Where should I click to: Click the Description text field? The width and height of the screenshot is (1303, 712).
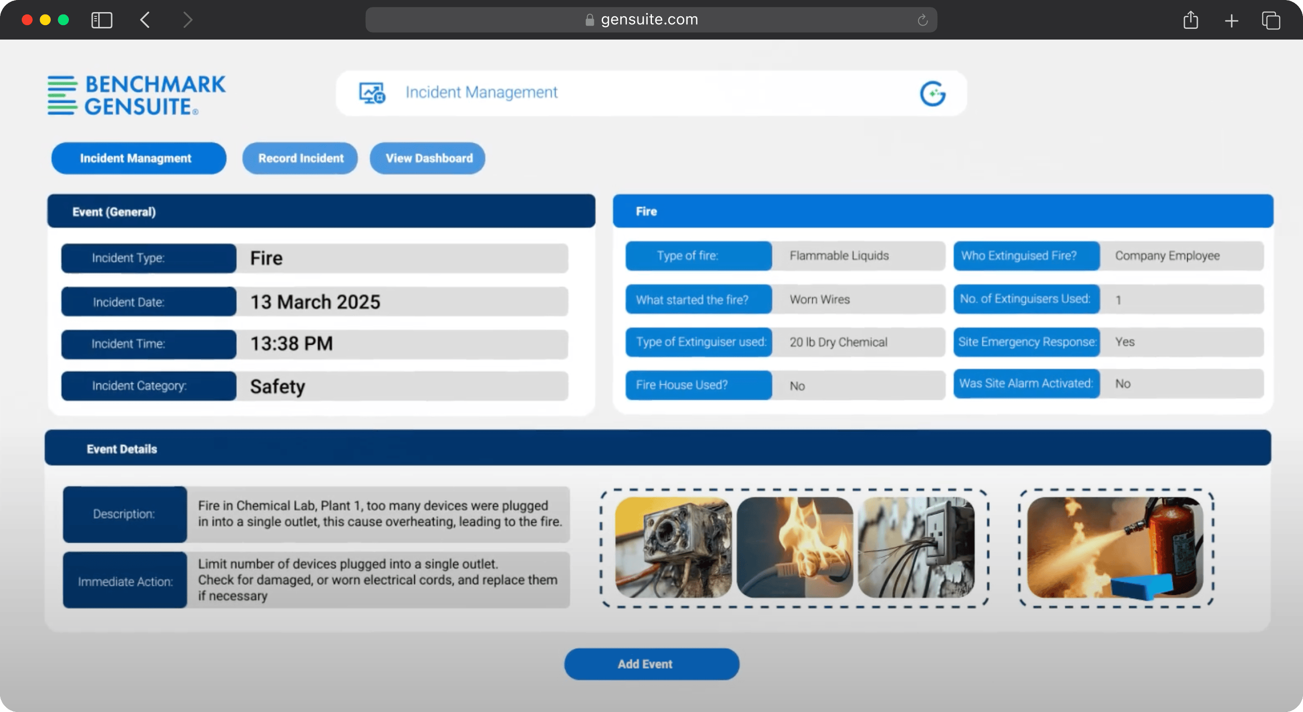[x=378, y=514]
